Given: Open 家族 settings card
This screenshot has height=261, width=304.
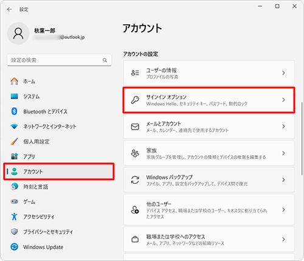Looking at the screenshot, I should pyautogui.click(x=209, y=153).
